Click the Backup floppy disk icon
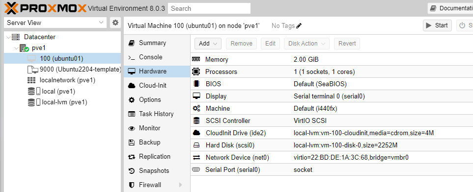473x192 pixels. click(132, 143)
